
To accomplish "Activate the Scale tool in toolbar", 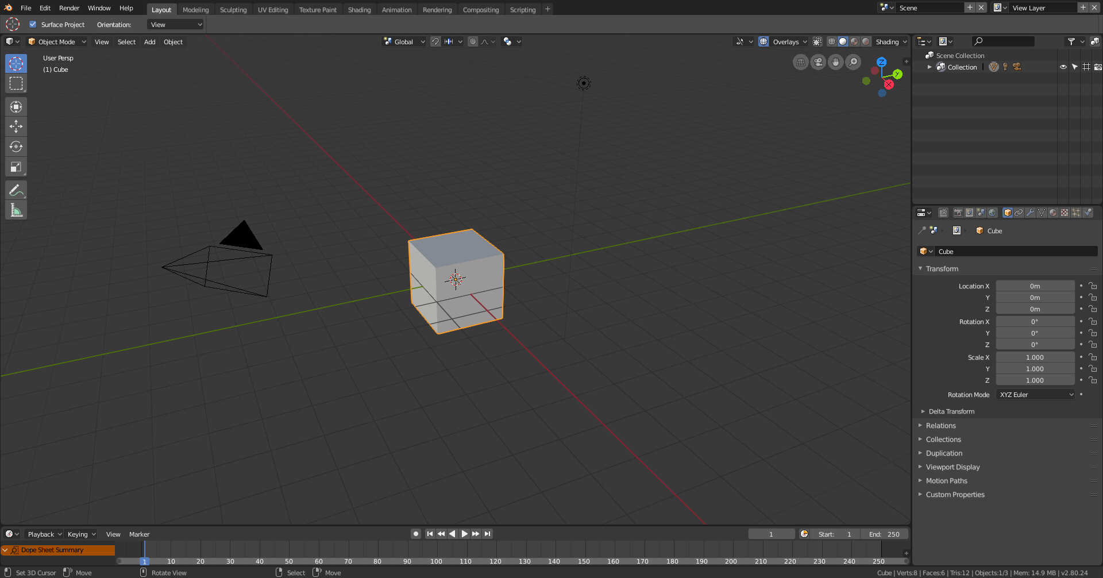I will tap(16, 167).
